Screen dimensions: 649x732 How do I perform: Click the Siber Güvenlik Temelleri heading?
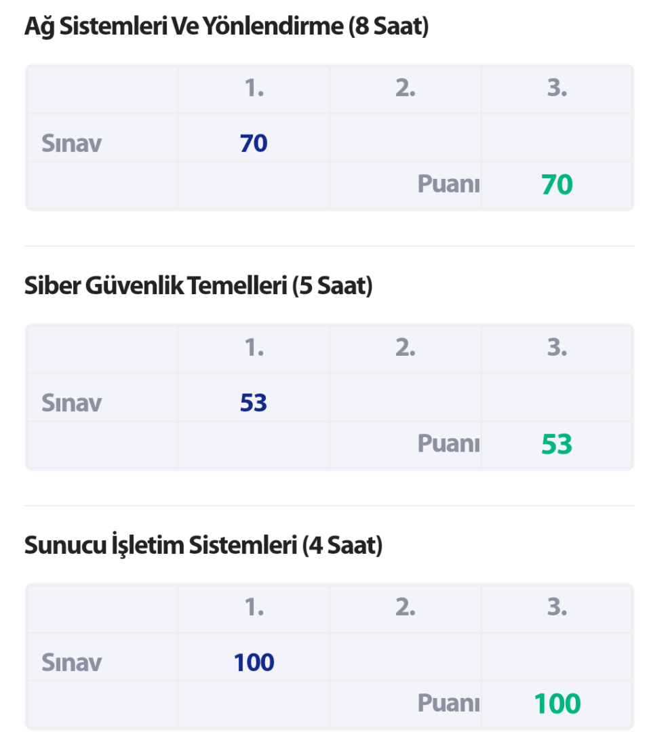199,287
